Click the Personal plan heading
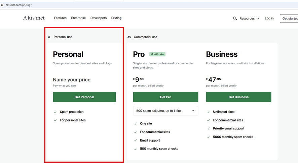 (x=68, y=54)
